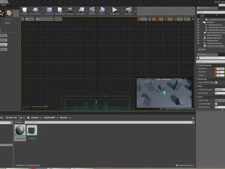Toggle visibility of SkySphereBlueprint actor
Image resolution: width=225 pixels, height=169 pixels.
pyautogui.click(x=198, y=38)
